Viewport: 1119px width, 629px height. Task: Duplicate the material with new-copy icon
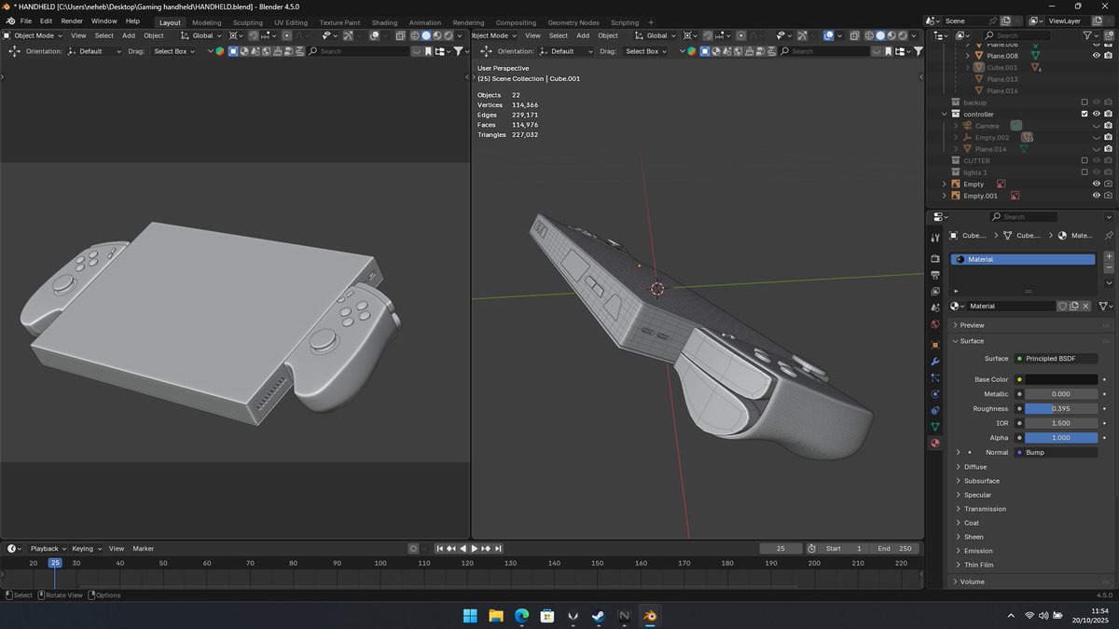[1074, 306]
